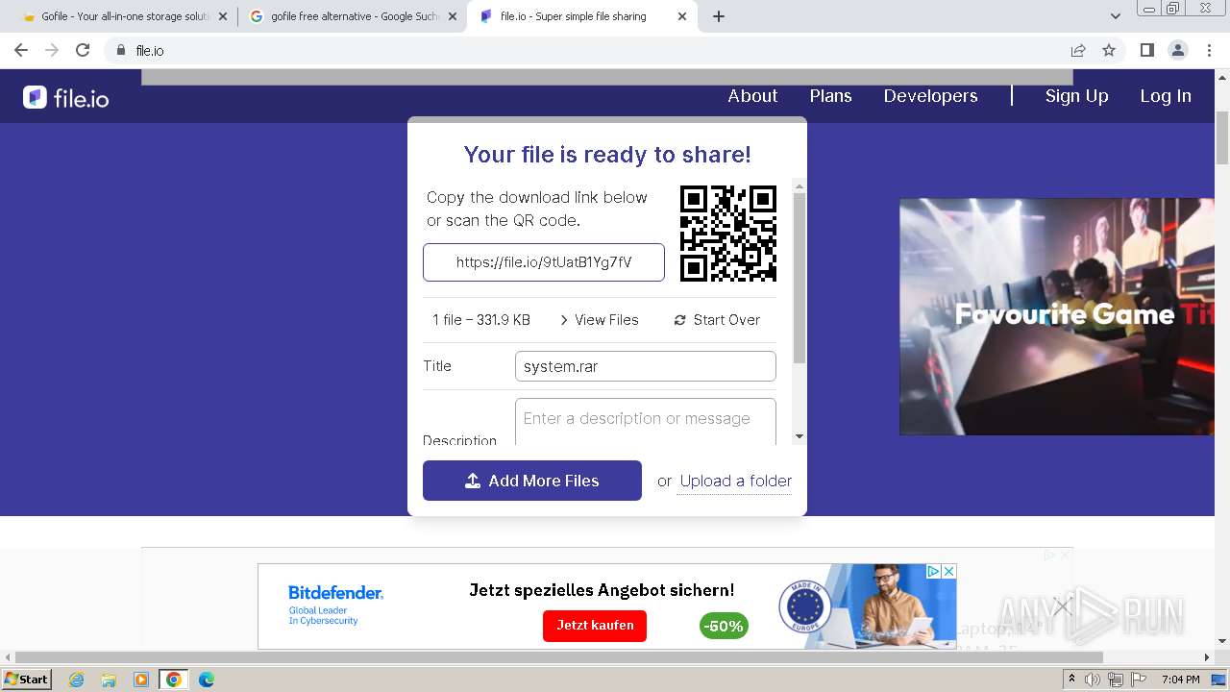Click the QR code image
The image size is (1230, 692).
728,234
